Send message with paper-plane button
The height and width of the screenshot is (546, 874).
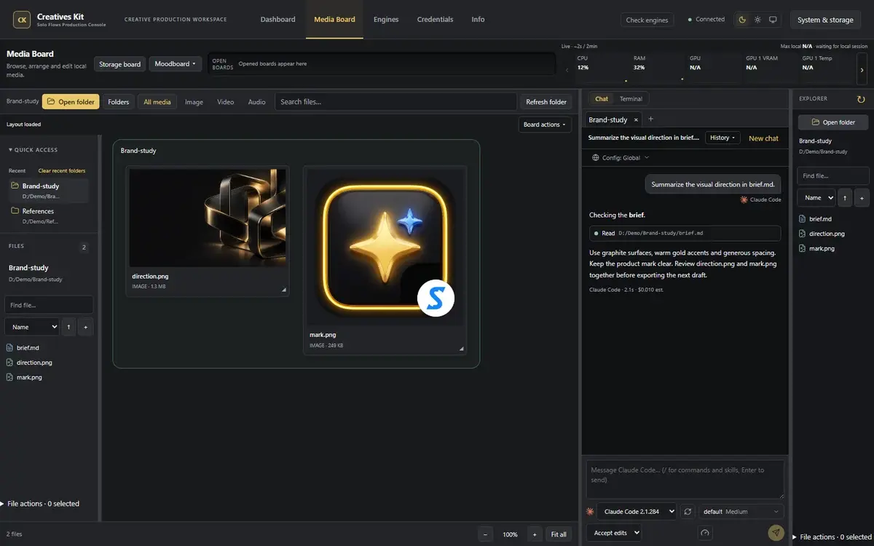tap(776, 533)
